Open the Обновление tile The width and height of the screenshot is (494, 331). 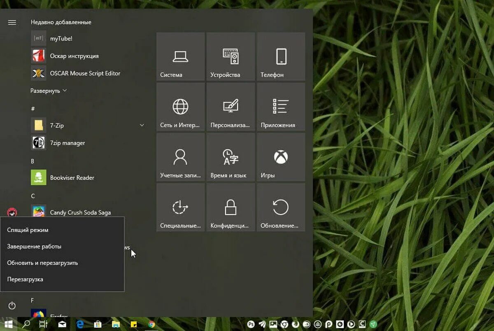coord(281,207)
